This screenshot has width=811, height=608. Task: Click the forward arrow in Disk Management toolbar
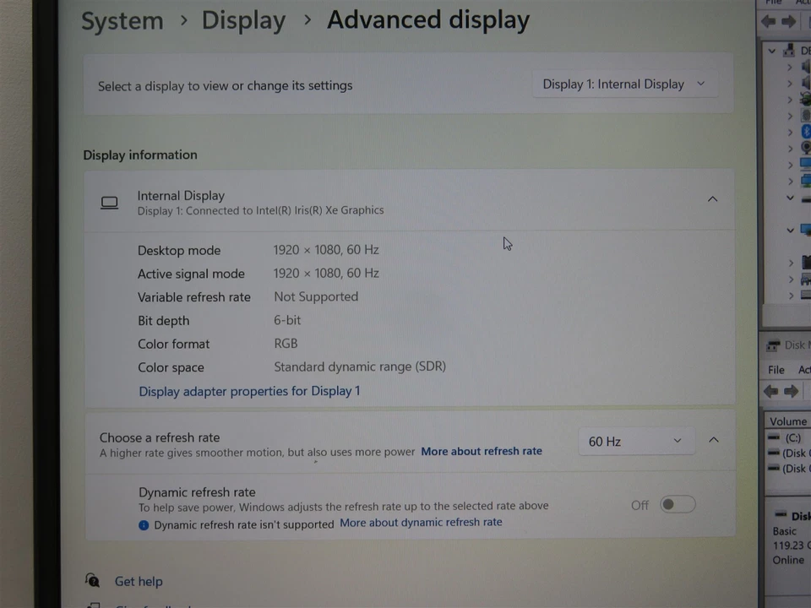tap(792, 391)
